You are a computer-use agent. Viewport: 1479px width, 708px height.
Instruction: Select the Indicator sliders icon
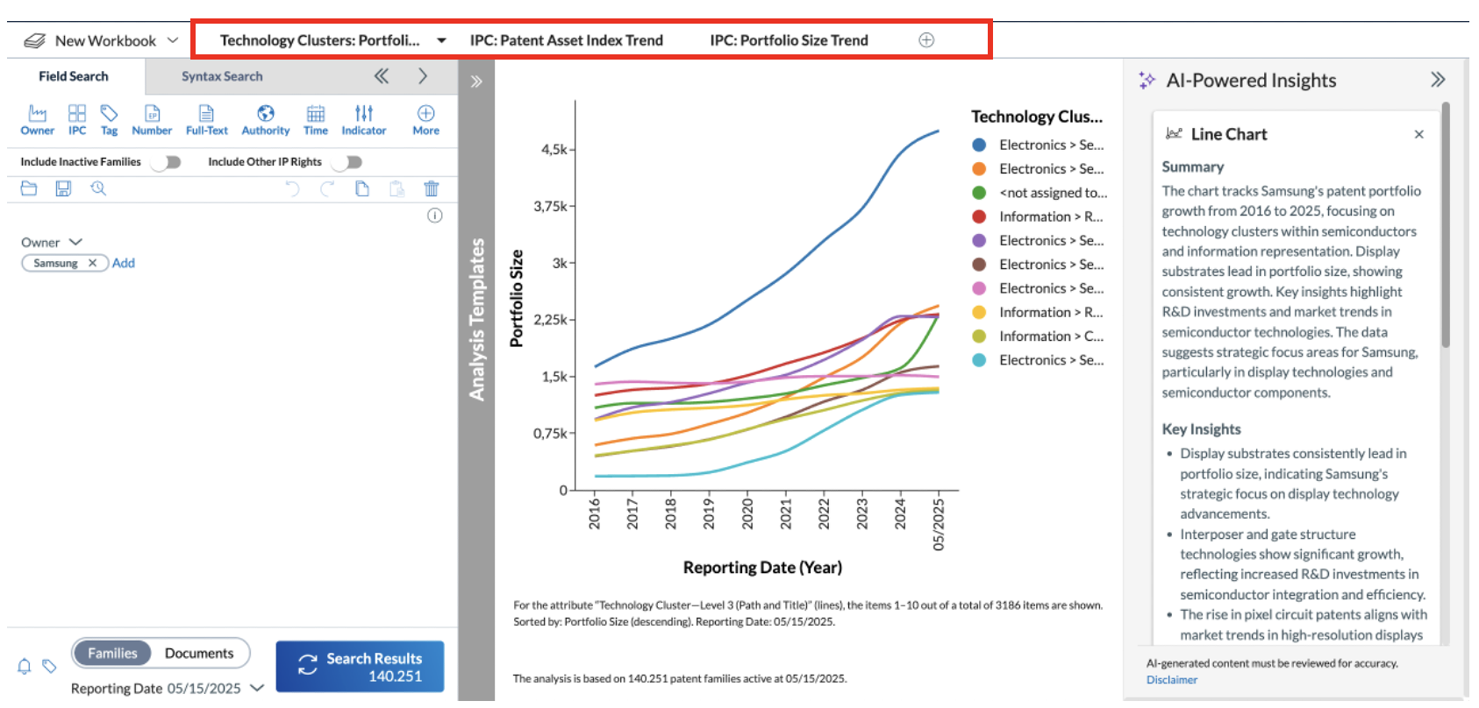point(364,114)
